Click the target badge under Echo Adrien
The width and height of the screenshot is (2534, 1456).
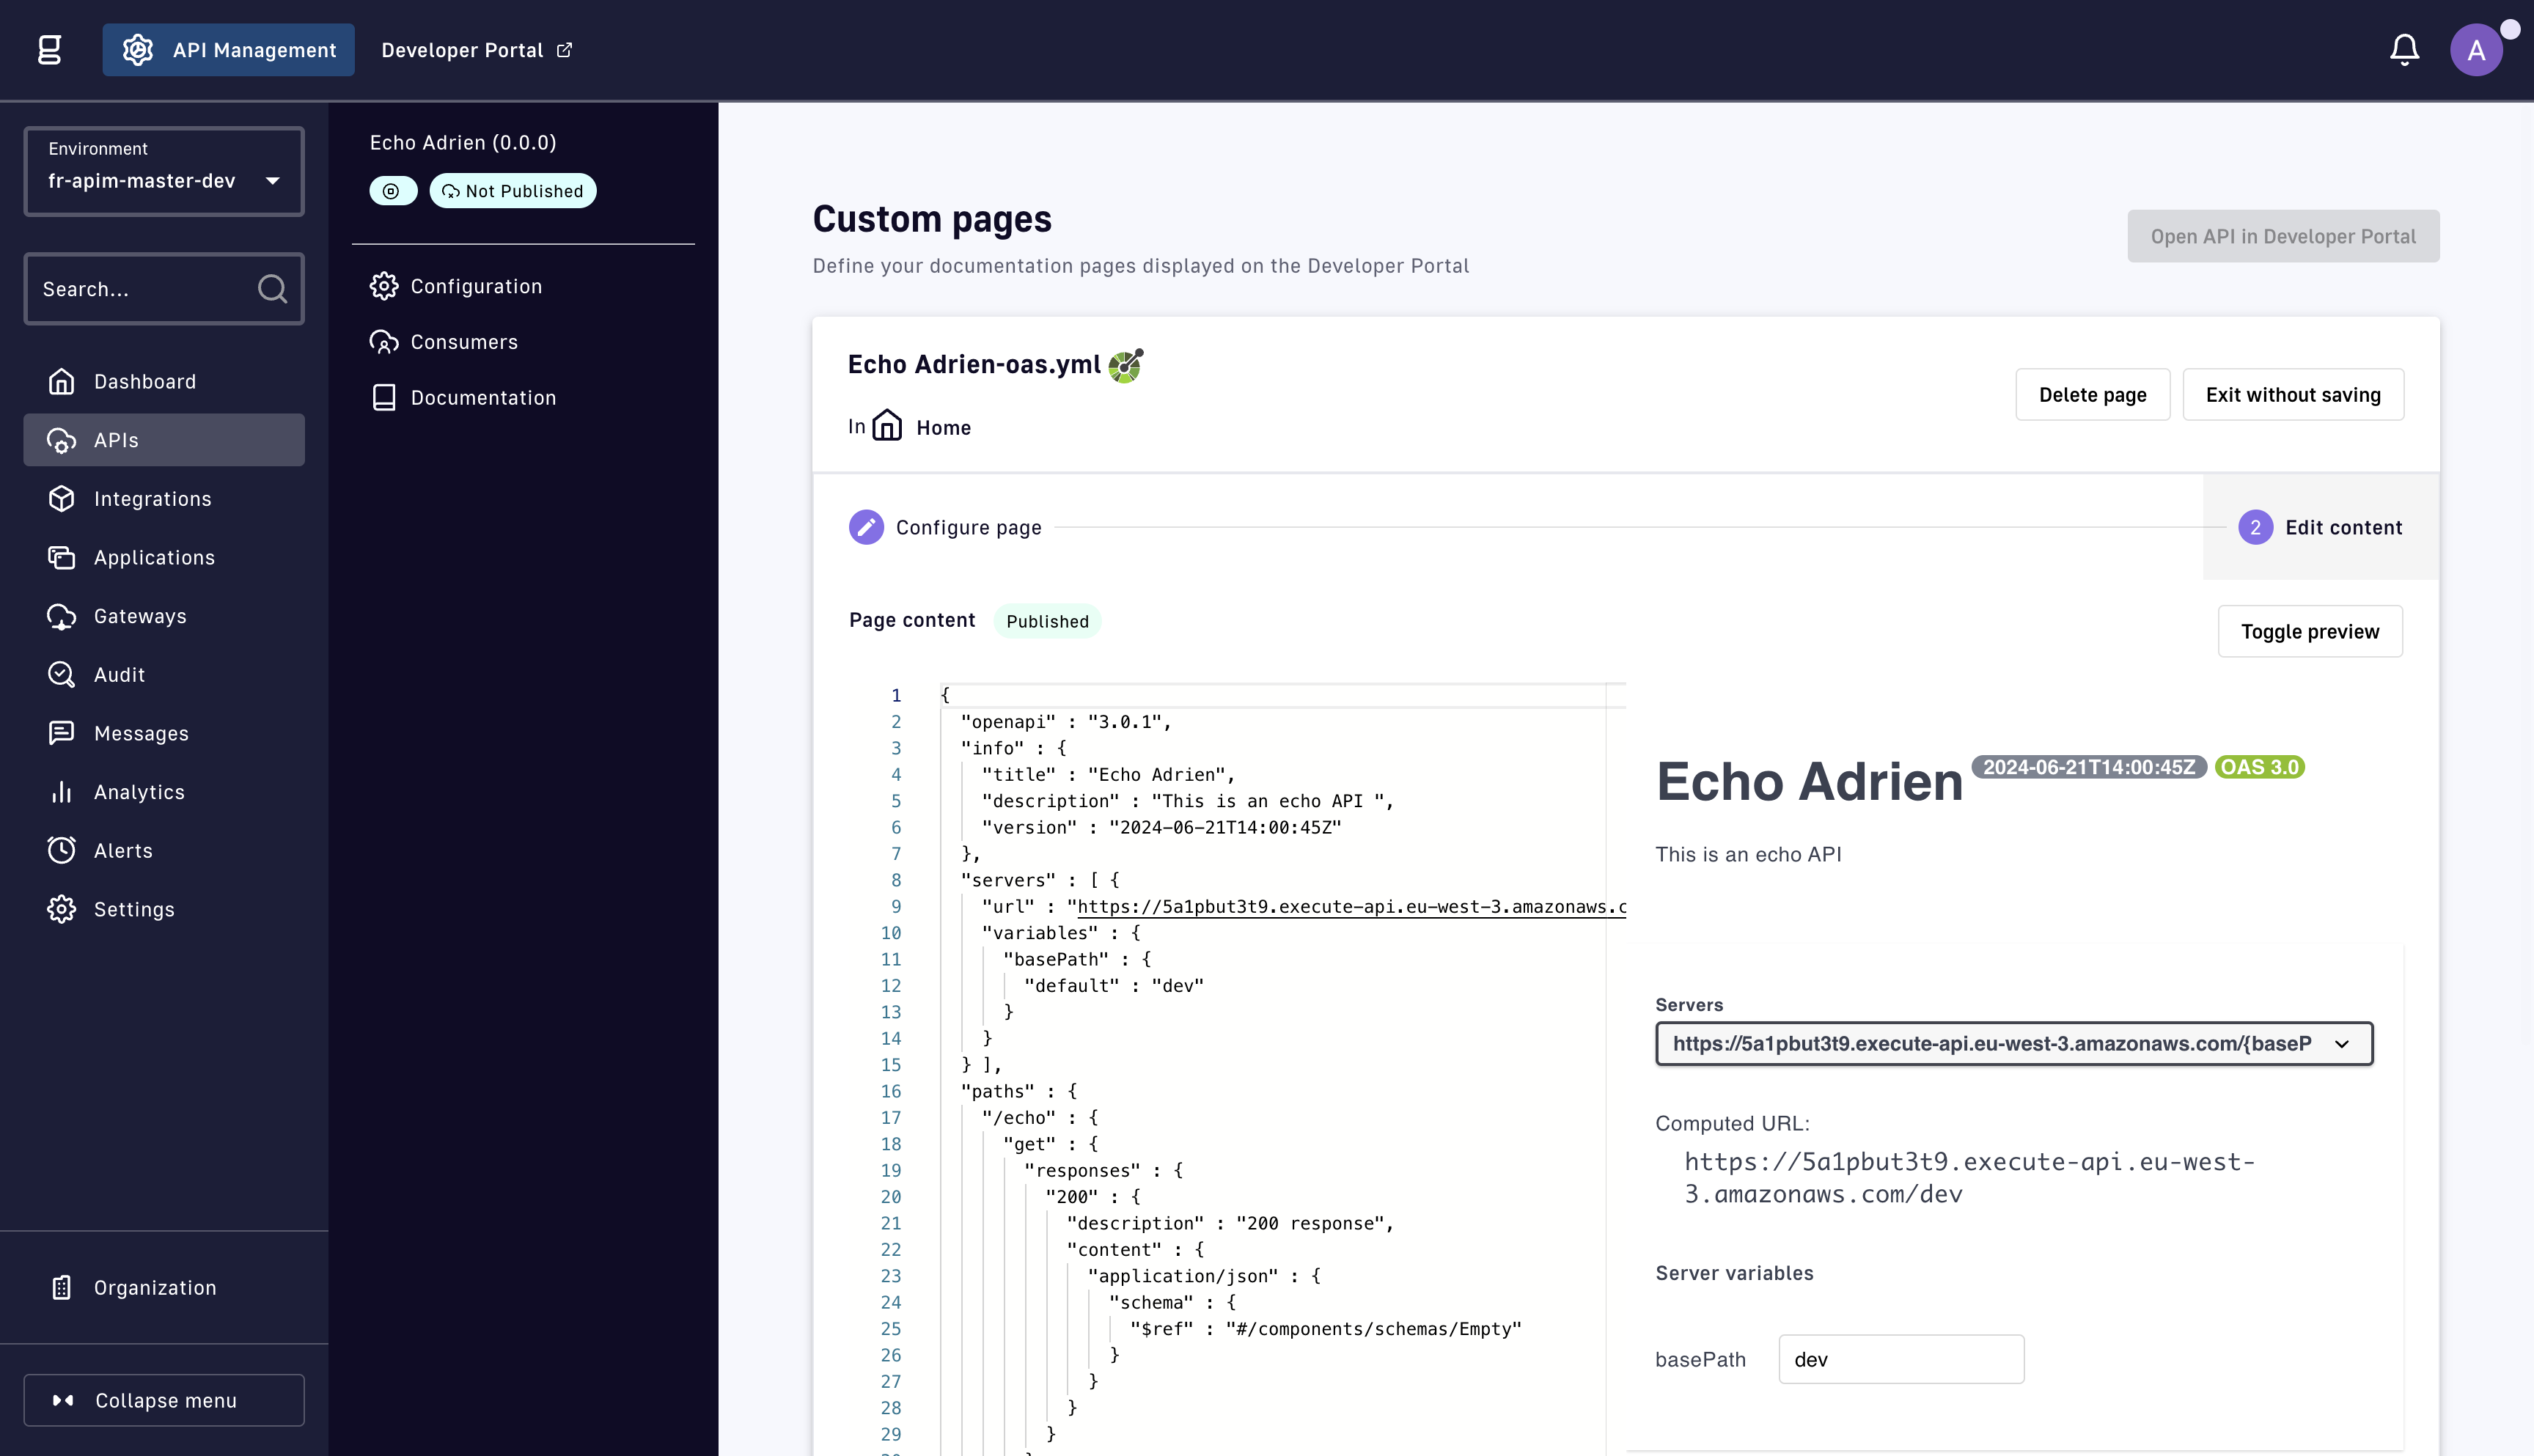point(393,191)
